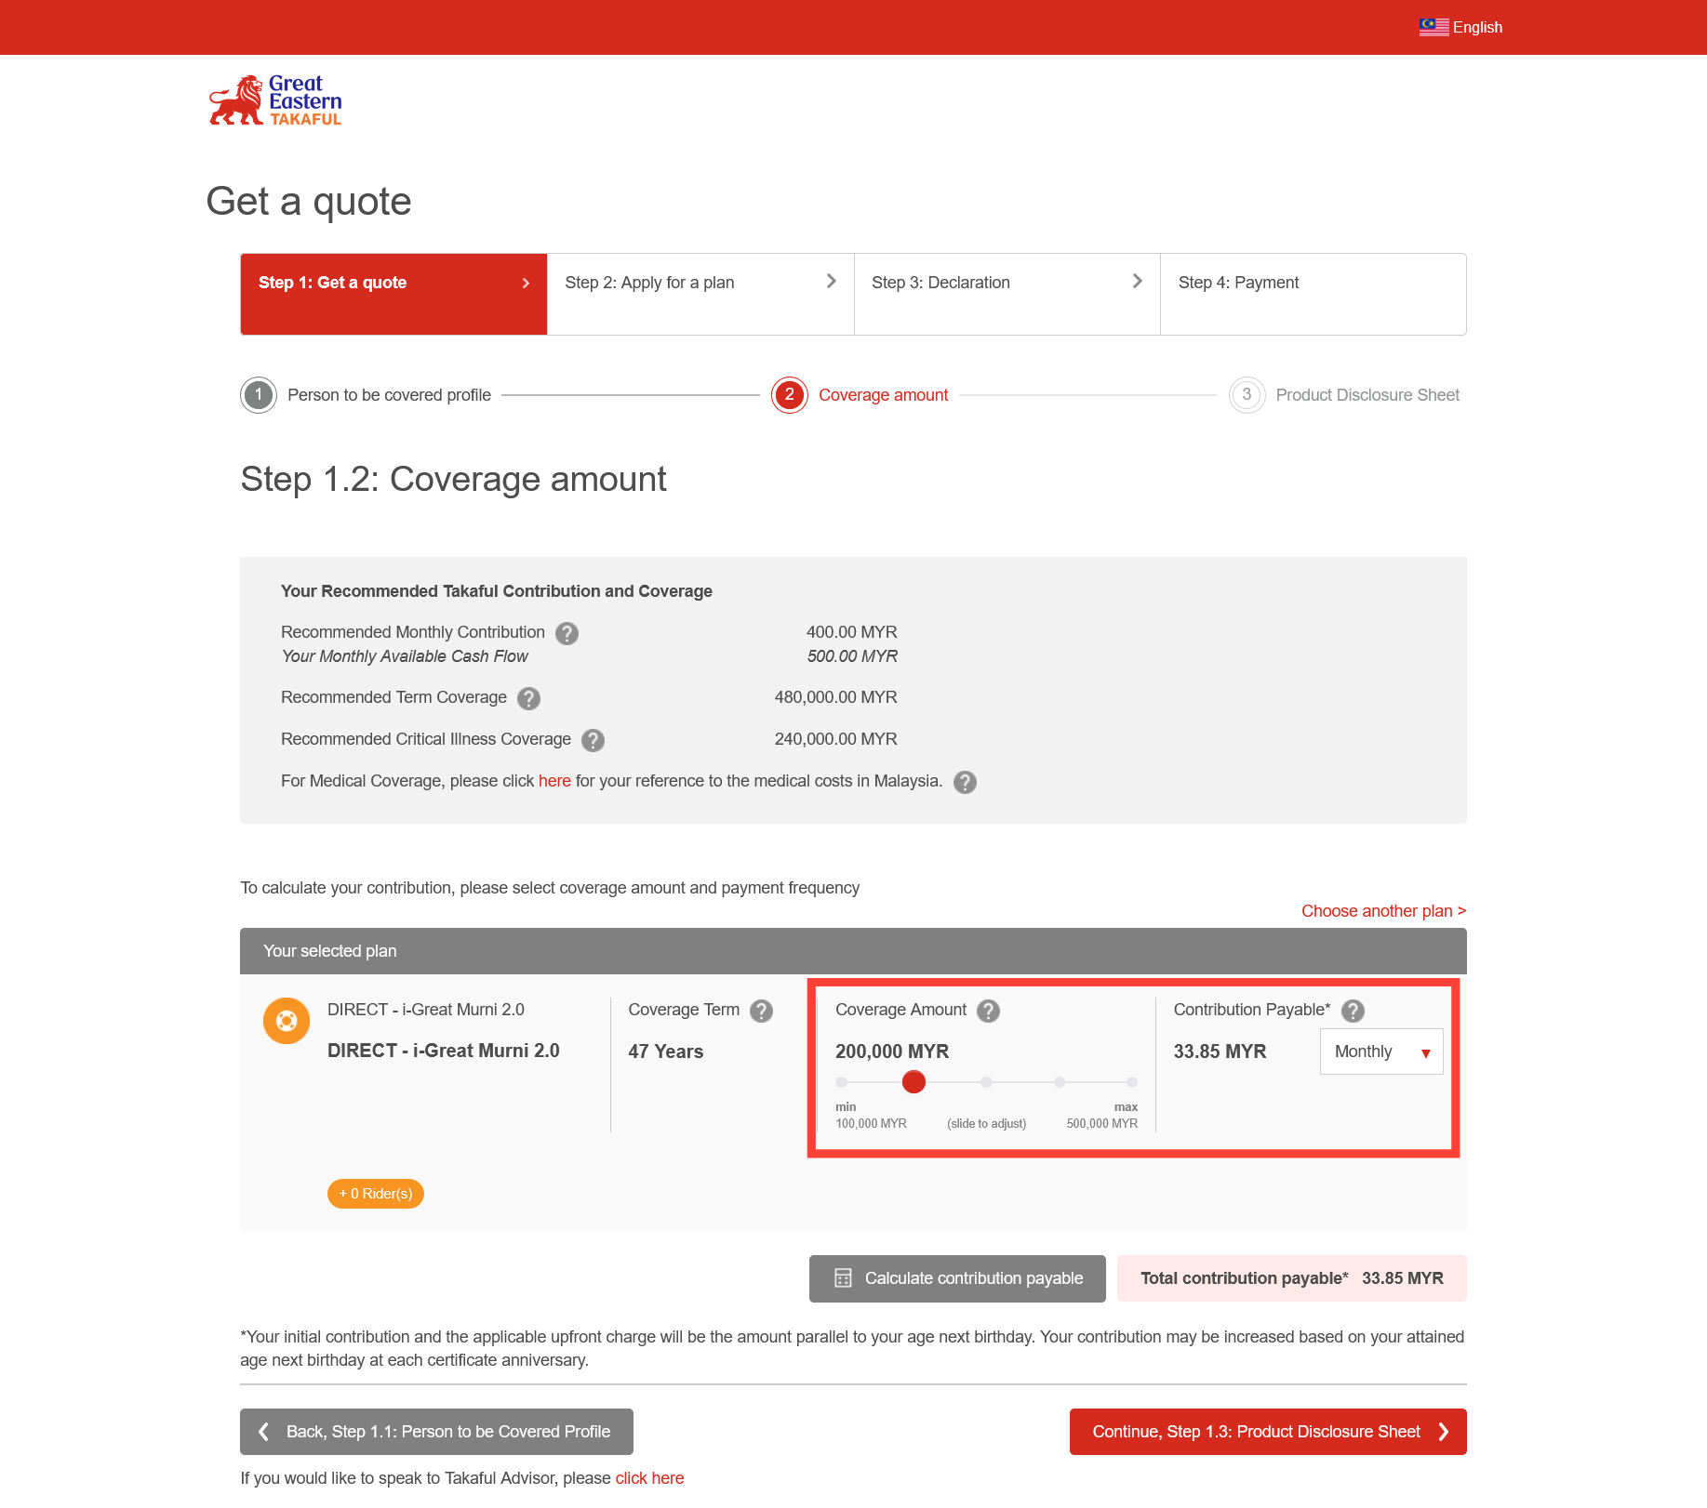Click the 200,000 MYR coverage value
This screenshot has height=1508, width=1707.
[892, 1052]
